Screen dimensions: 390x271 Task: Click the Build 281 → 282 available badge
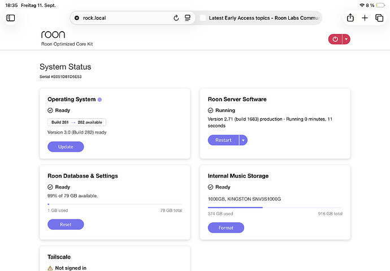[77, 122]
